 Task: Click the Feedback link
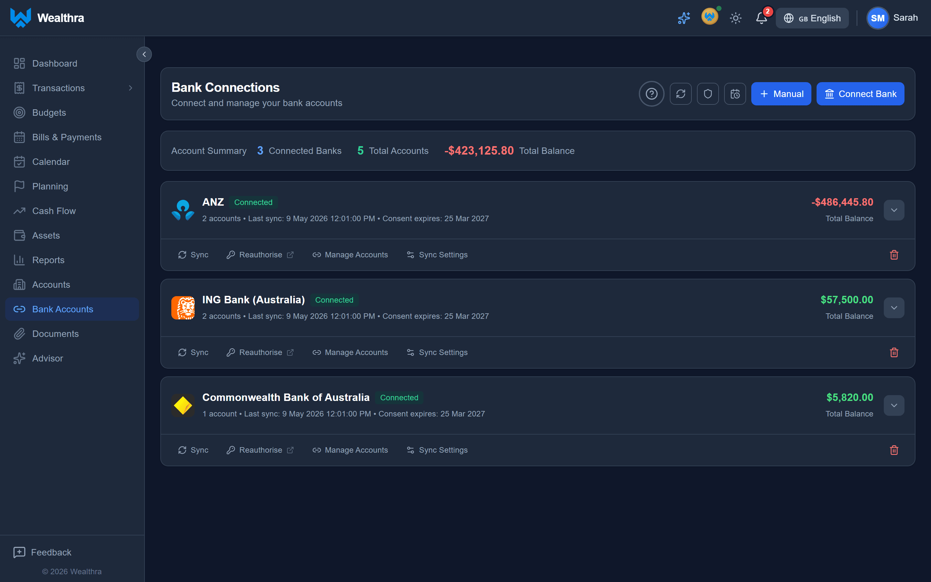(x=42, y=552)
